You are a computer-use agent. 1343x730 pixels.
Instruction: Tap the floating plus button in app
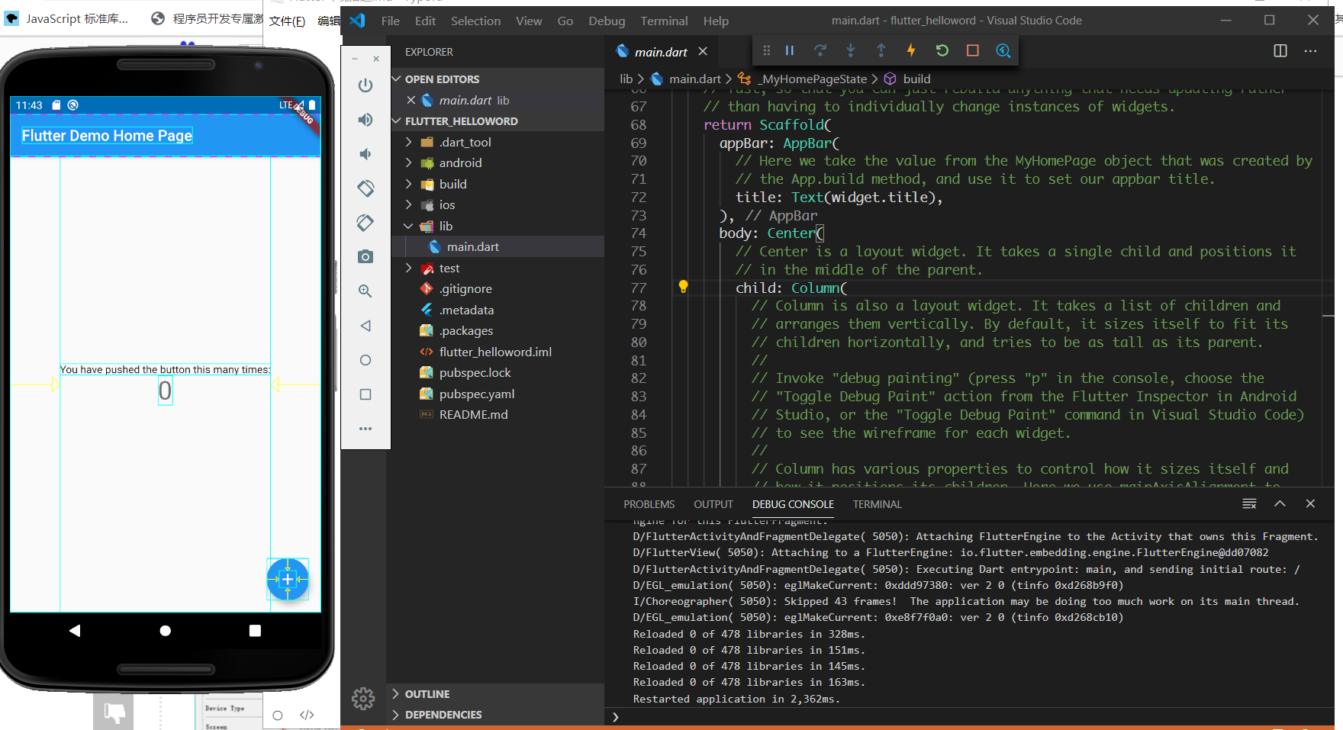(x=288, y=580)
